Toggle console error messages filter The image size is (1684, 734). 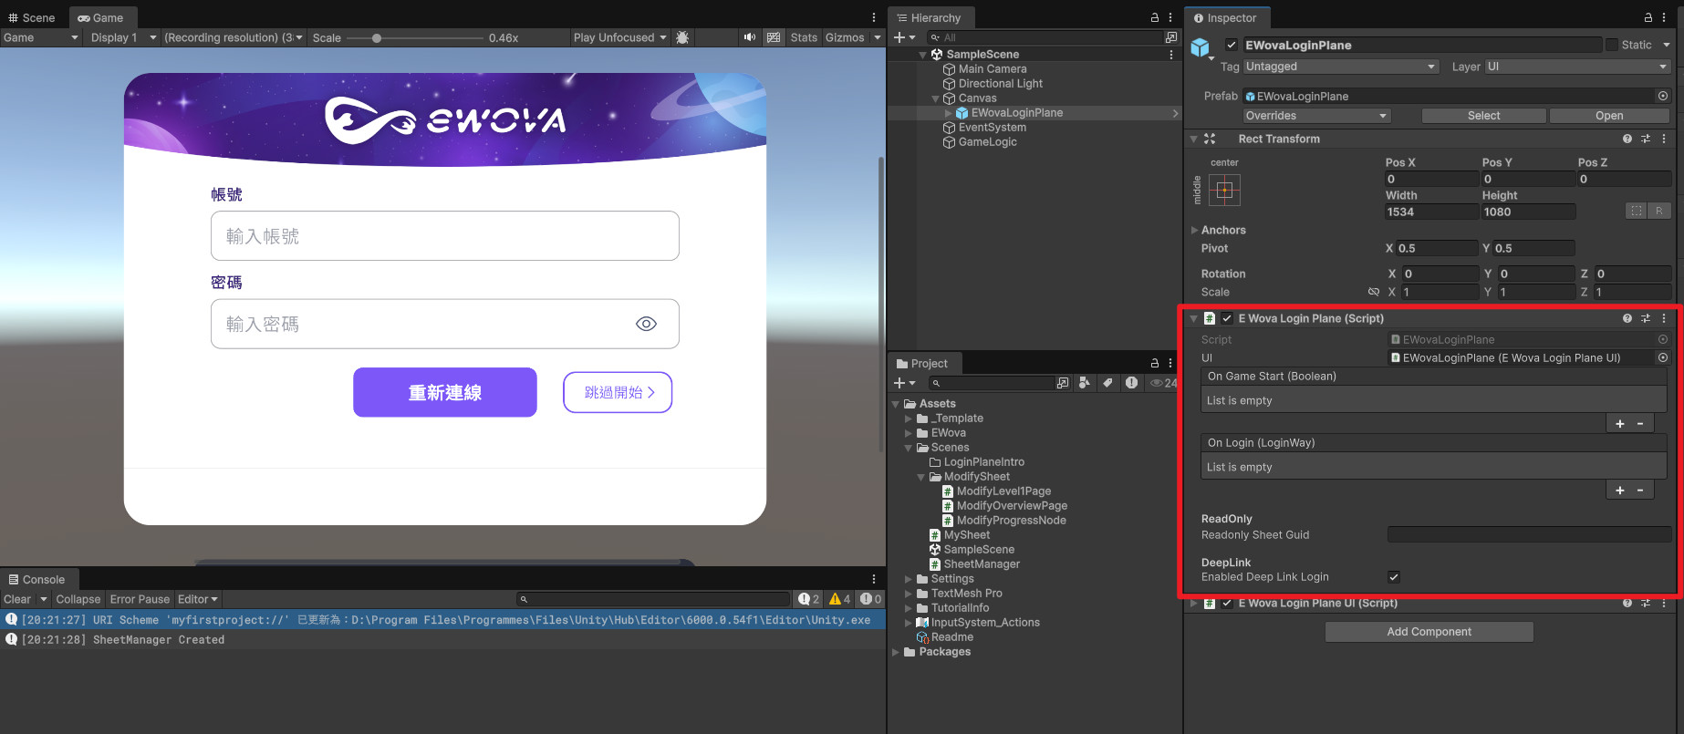click(x=870, y=599)
